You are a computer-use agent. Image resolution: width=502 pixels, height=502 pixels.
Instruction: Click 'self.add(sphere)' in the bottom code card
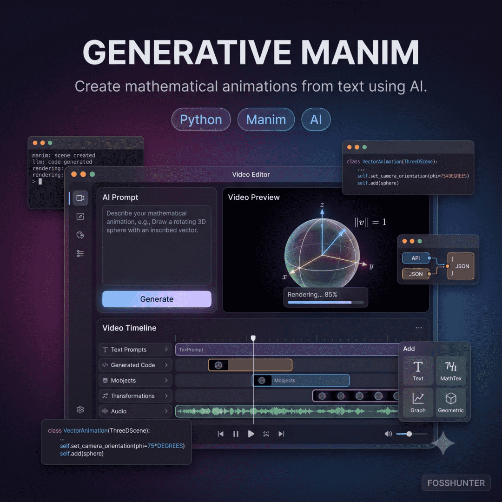click(x=82, y=453)
